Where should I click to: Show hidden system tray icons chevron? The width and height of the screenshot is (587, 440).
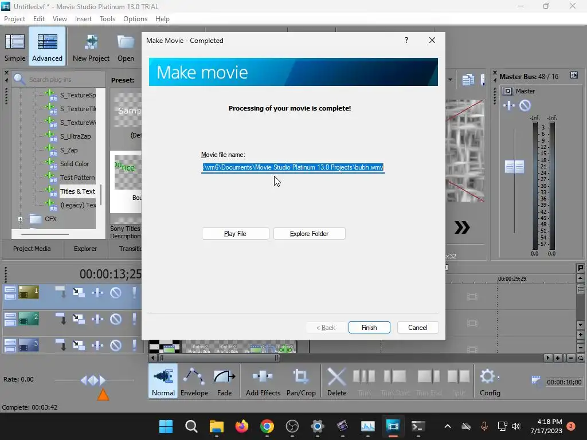(x=447, y=426)
